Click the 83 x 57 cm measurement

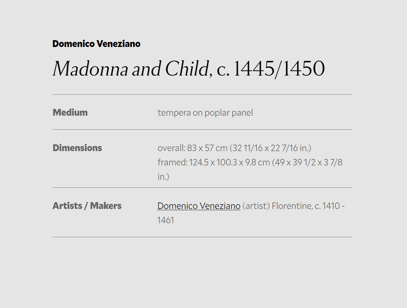coord(207,148)
